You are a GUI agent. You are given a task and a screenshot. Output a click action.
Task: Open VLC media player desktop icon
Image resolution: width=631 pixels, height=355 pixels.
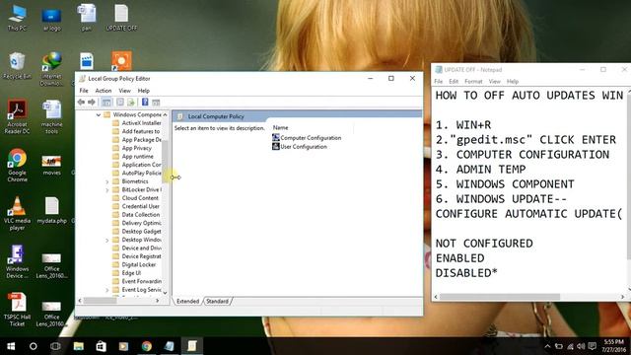click(18, 213)
